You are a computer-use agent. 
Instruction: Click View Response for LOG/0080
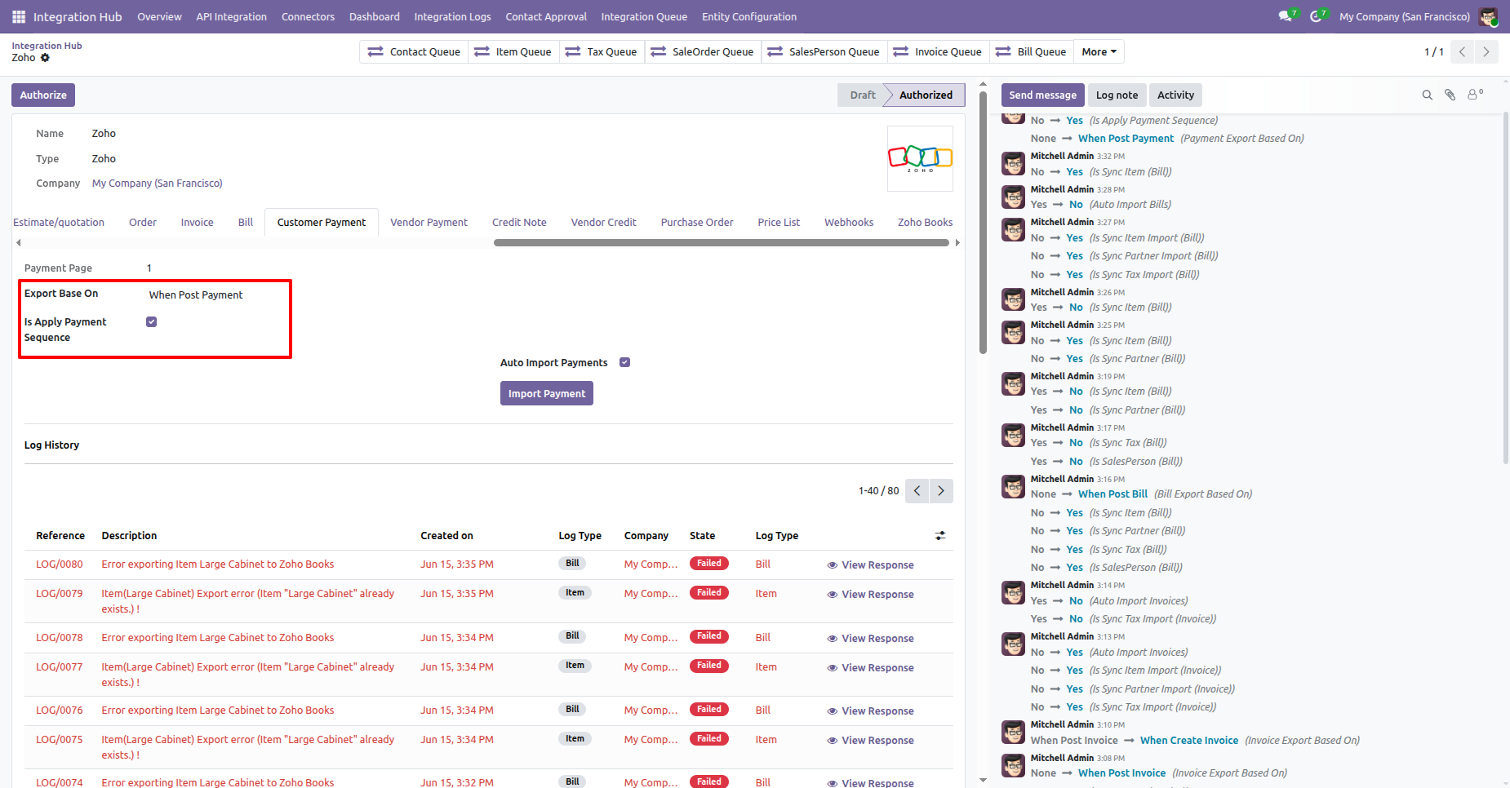[870, 564]
